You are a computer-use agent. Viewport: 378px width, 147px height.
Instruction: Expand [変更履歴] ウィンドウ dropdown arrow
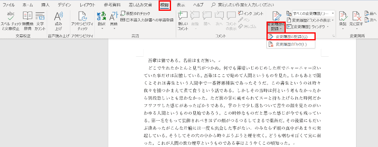[328, 26]
